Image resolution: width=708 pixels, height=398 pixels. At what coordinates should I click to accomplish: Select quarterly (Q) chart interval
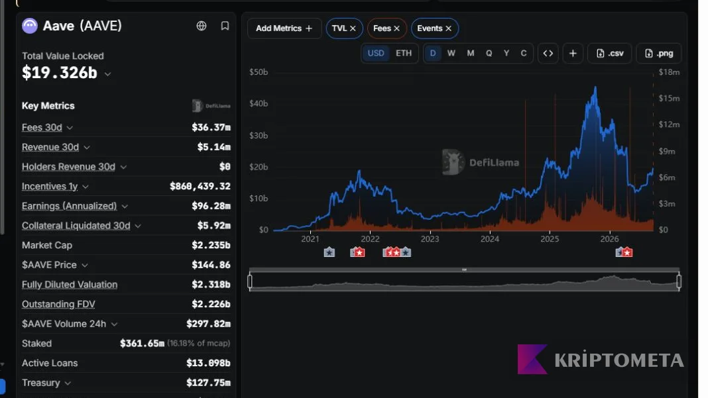(x=489, y=53)
